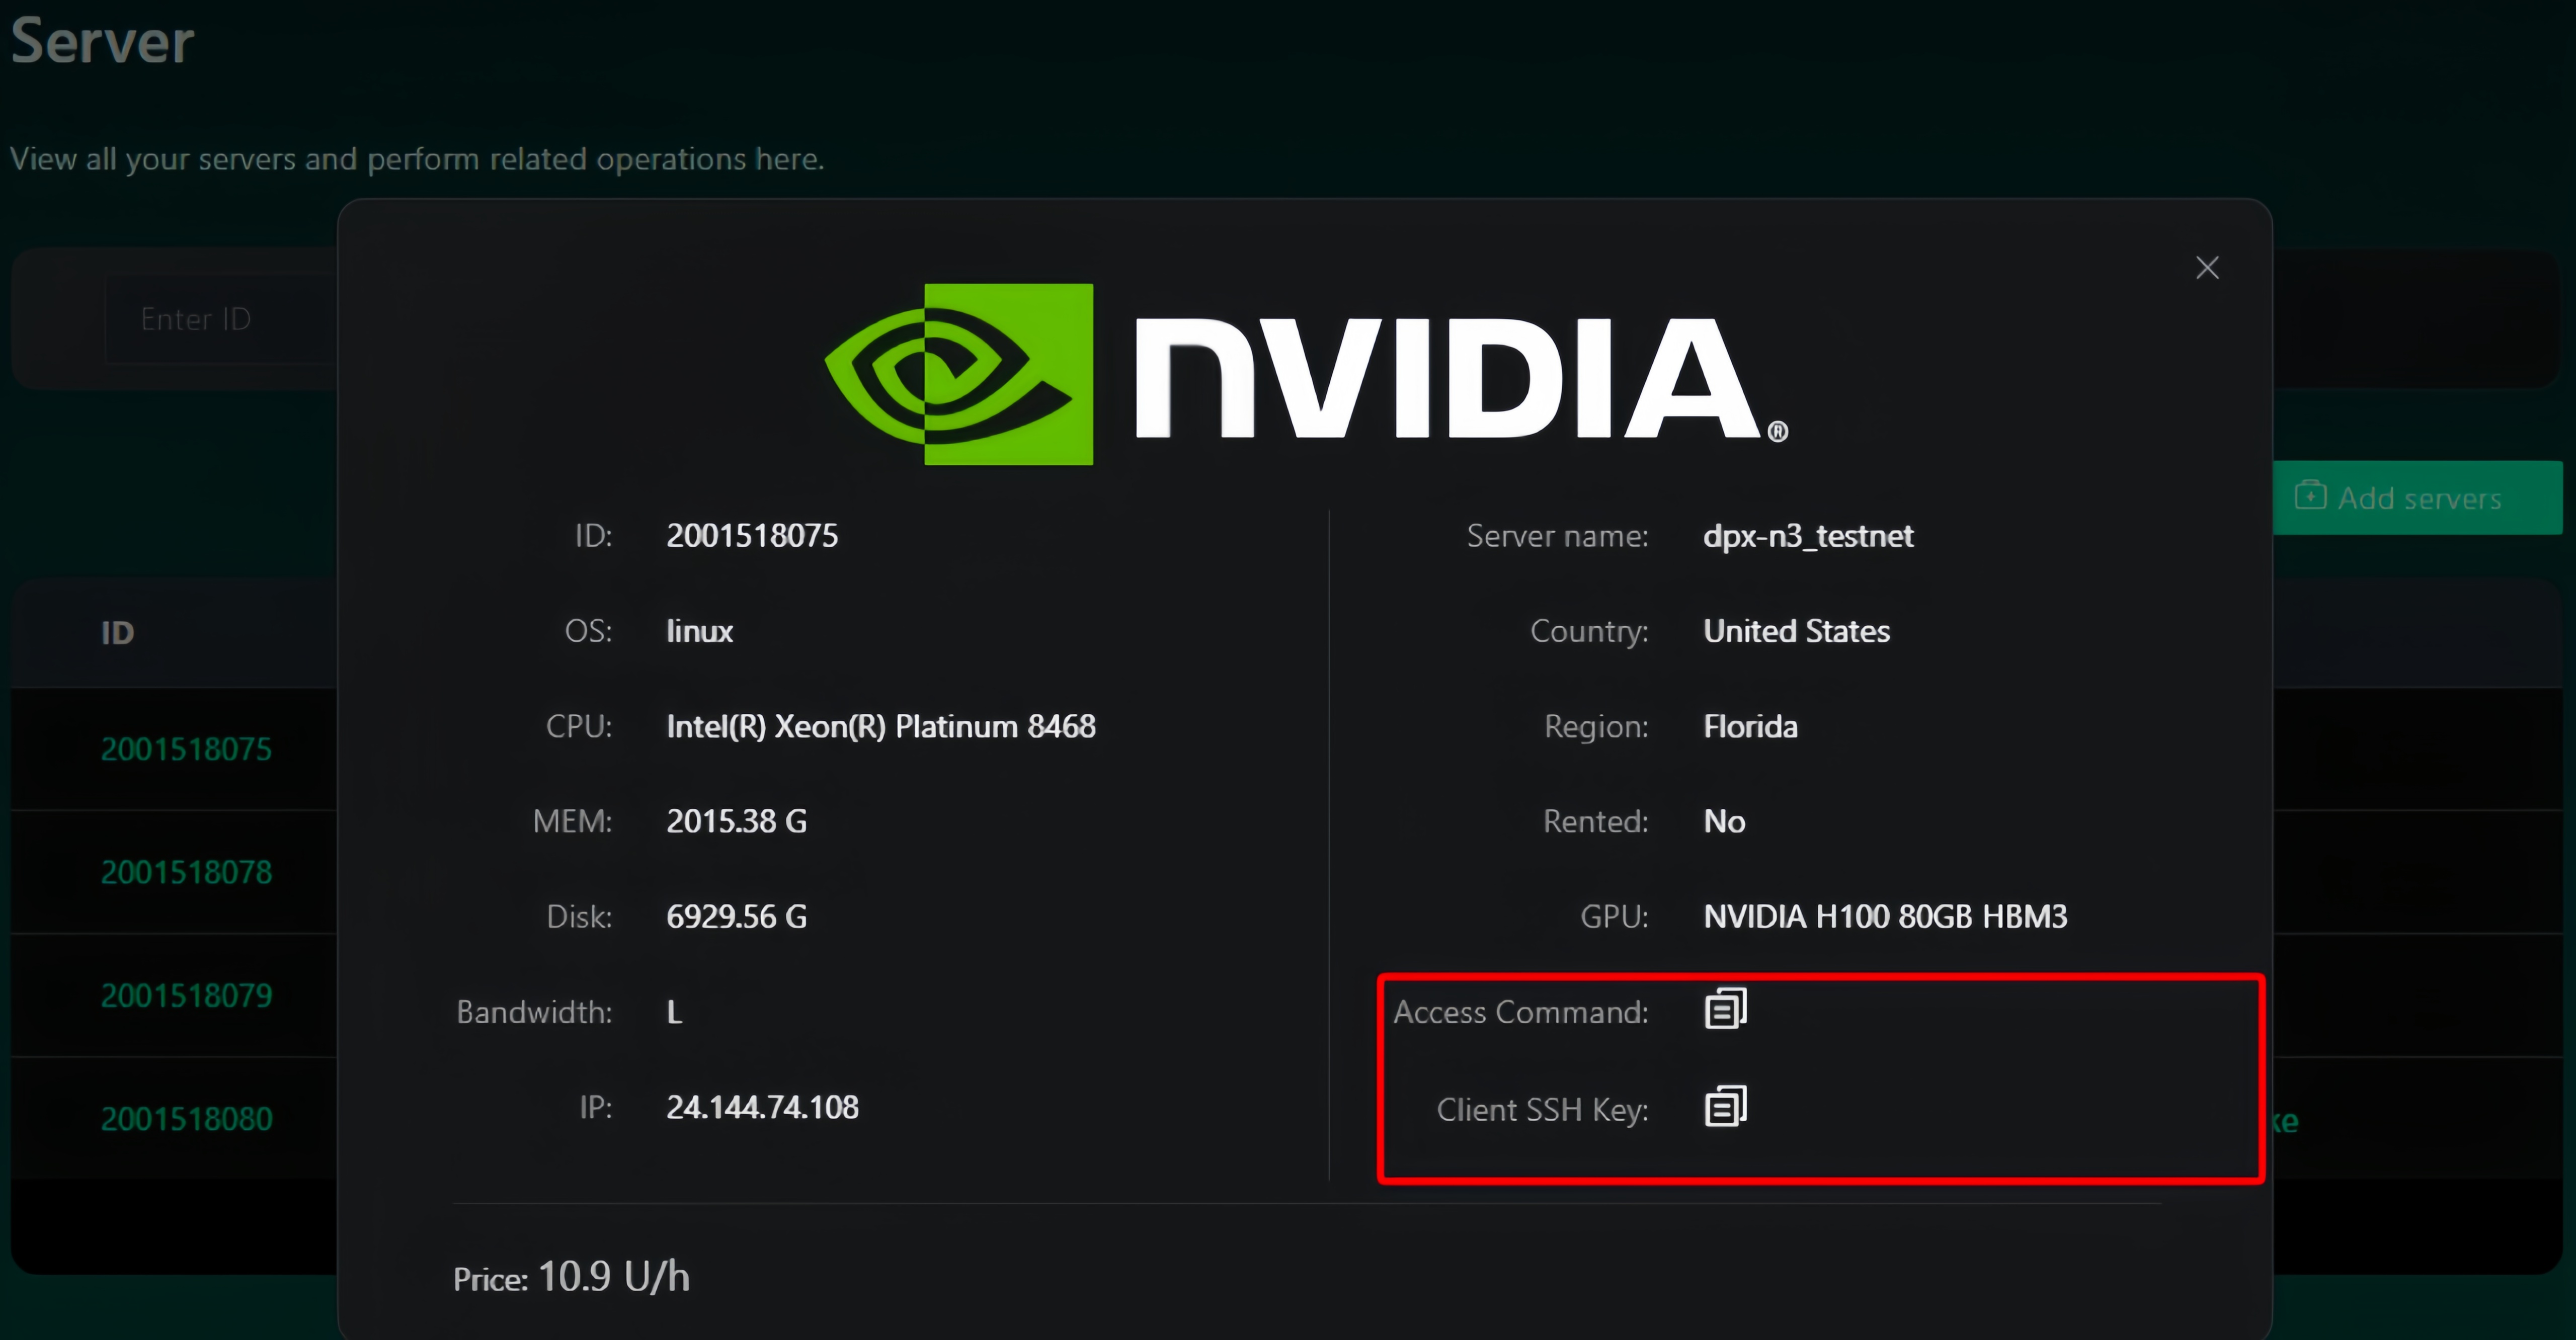Click the disk value 6929.56 G
Image resolution: width=2576 pixels, height=1340 pixels.
point(736,916)
